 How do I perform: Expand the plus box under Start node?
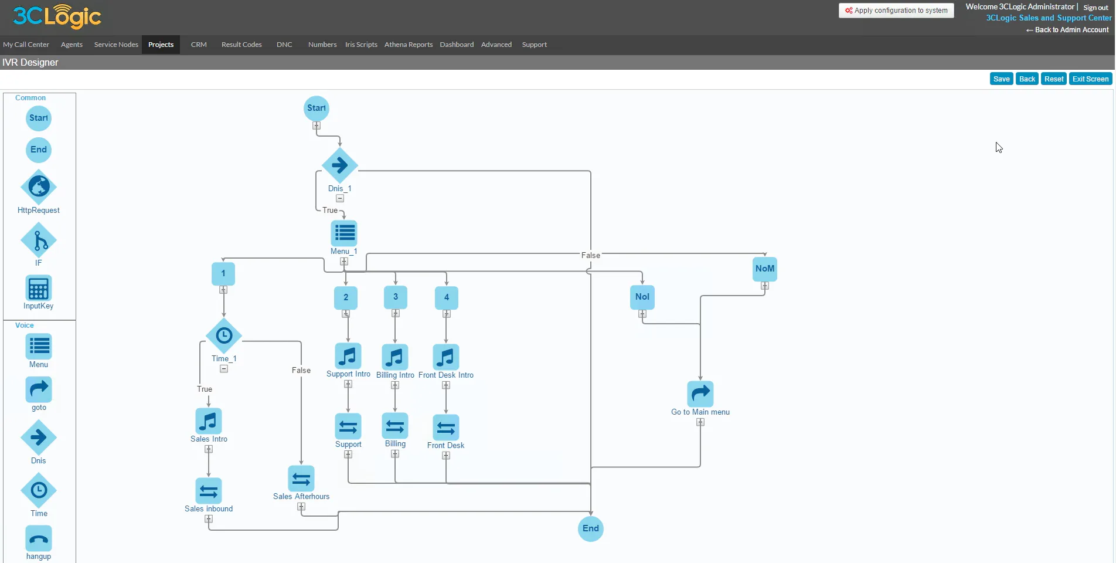317,126
